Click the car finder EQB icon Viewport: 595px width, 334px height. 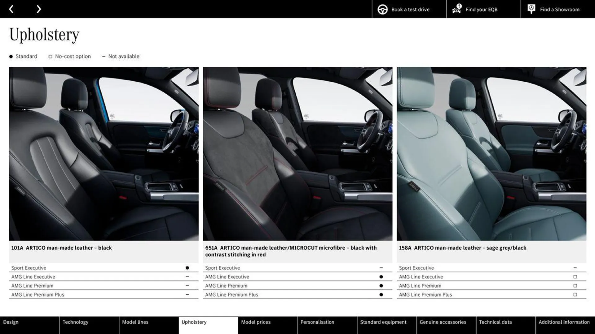point(456,9)
